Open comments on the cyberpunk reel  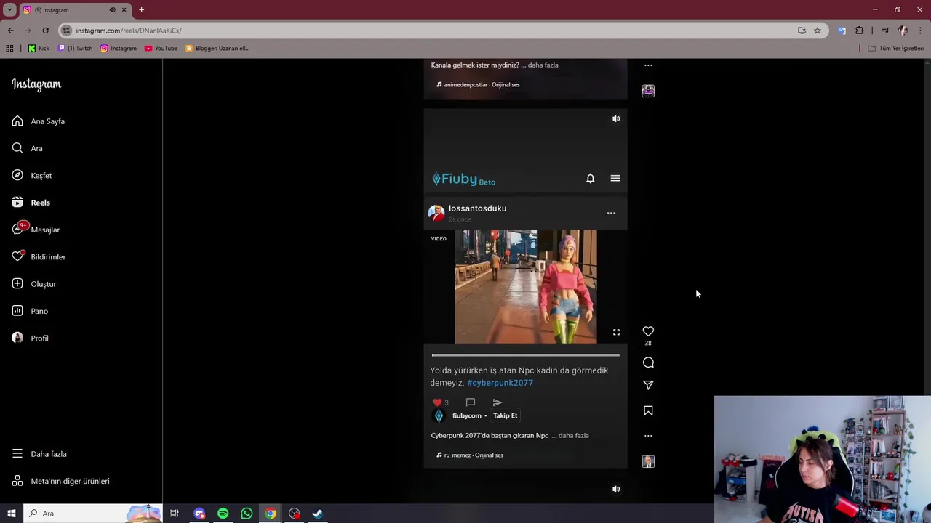tap(648, 362)
